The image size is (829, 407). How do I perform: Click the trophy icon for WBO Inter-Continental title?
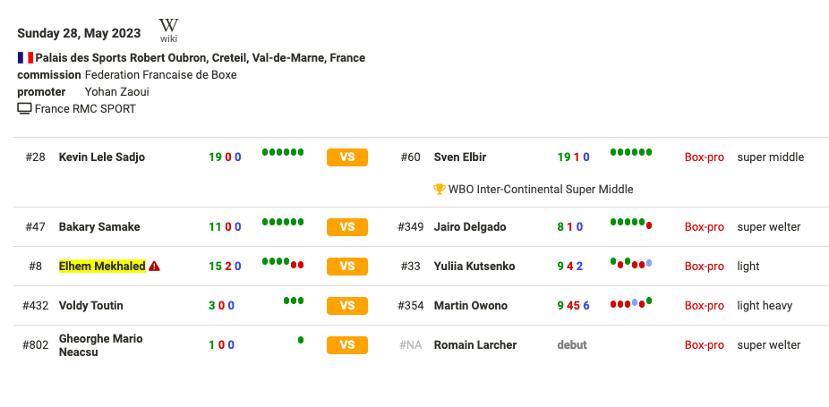coord(439,189)
